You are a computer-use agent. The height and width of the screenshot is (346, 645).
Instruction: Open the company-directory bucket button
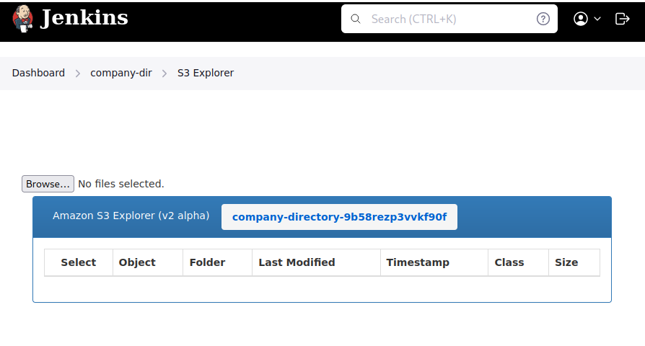point(339,217)
